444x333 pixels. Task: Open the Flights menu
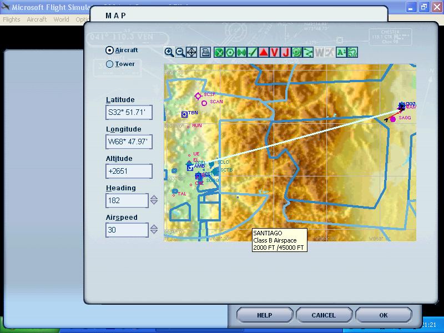(x=12, y=19)
